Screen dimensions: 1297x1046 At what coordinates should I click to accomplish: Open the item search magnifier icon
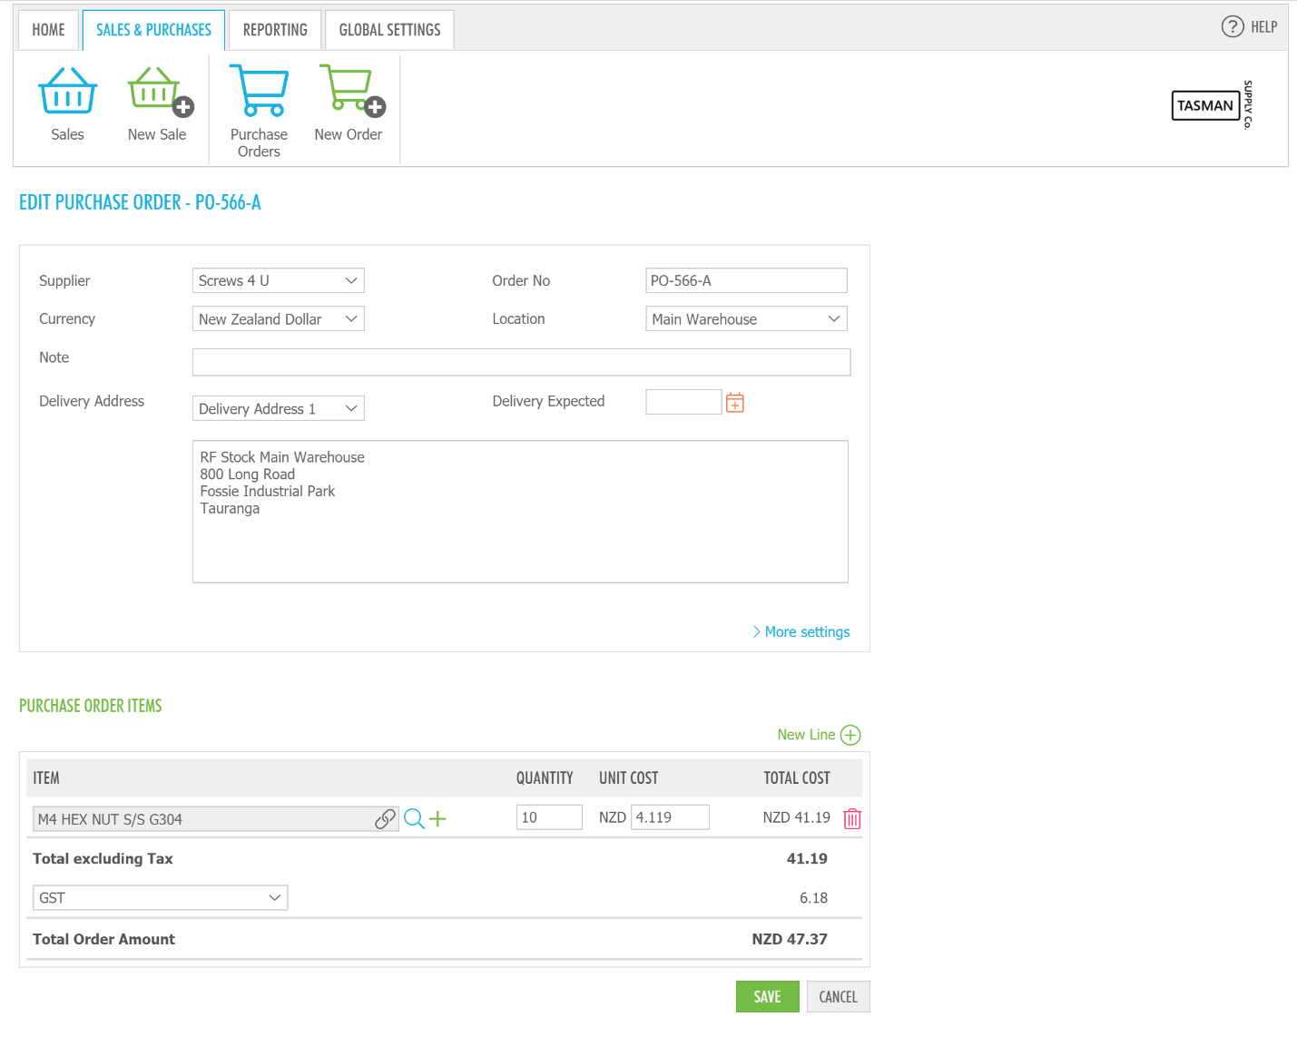click(x=414, y=818)
